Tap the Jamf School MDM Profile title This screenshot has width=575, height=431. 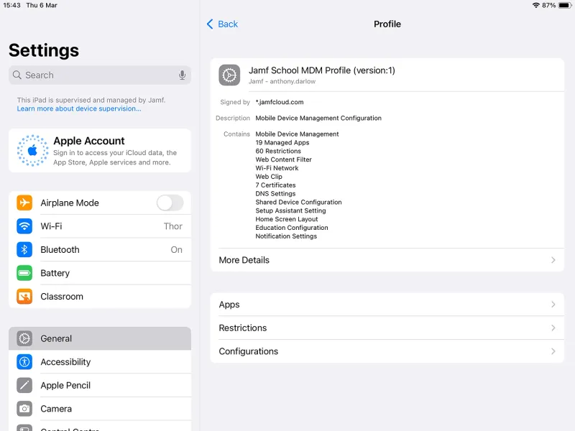pos(321,70)
